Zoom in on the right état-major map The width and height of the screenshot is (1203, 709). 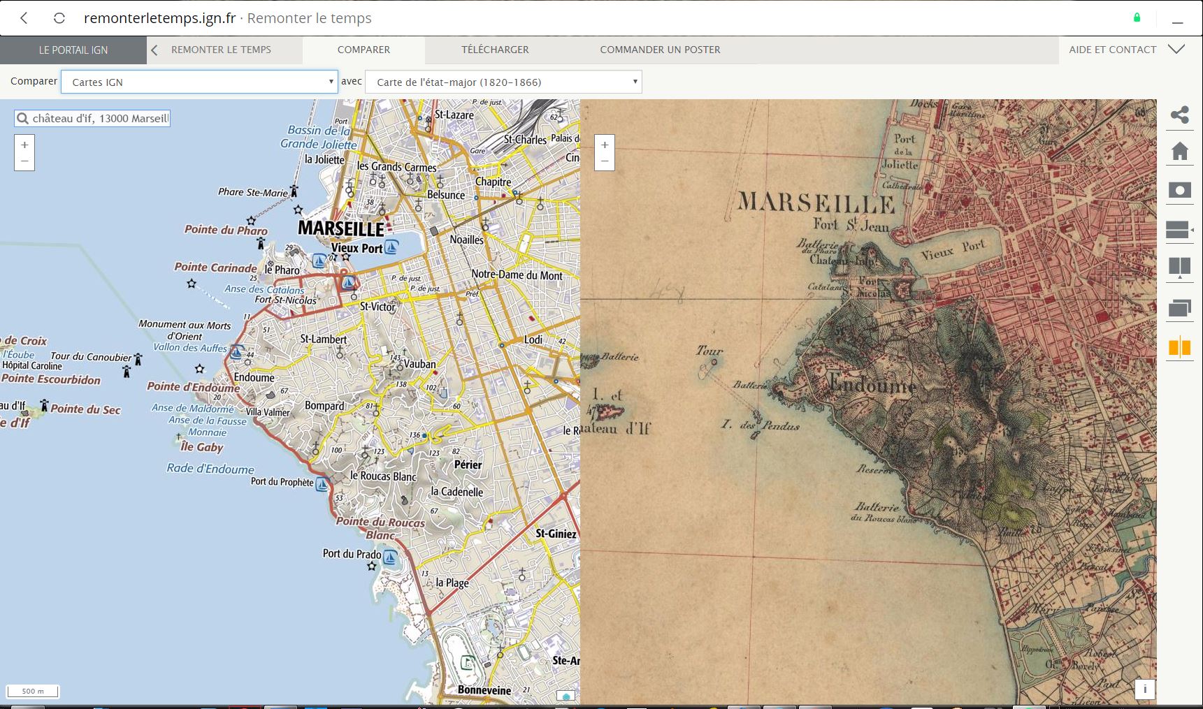(x=605, y=145)
